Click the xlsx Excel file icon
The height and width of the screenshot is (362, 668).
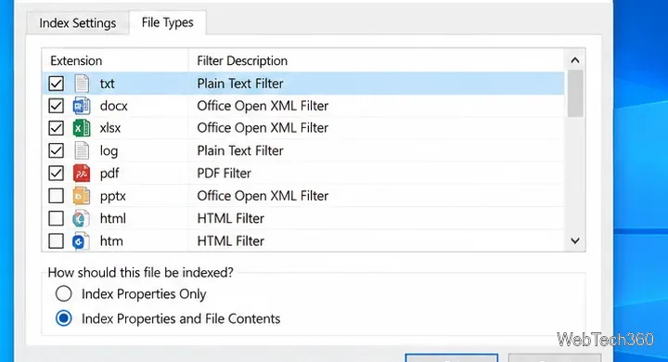pyautogui.click(x=82, y=128)
